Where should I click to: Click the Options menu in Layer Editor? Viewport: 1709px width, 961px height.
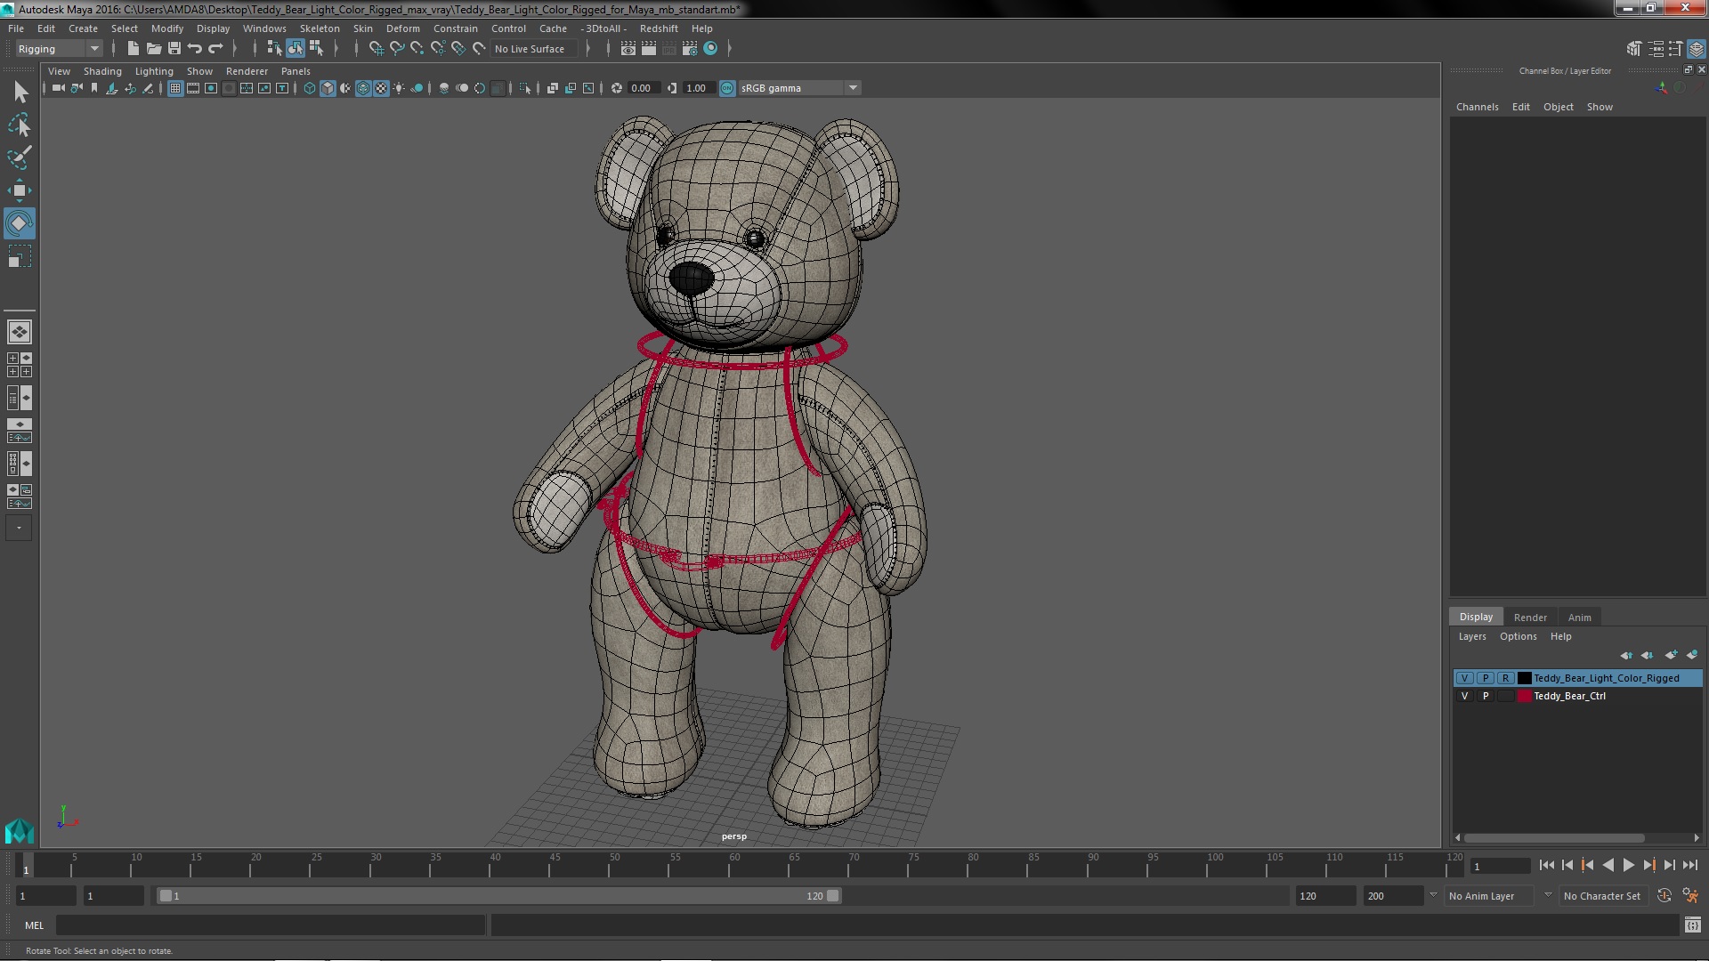pos(1518,636)
